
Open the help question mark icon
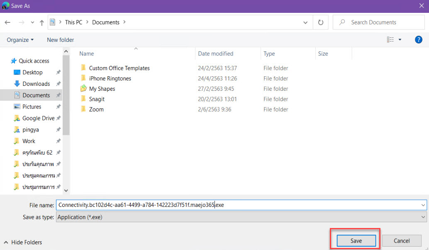pos(419,40)
